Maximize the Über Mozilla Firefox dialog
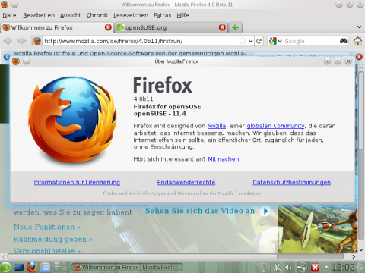Viewport: 365px width, 273px height. point(338,61)
